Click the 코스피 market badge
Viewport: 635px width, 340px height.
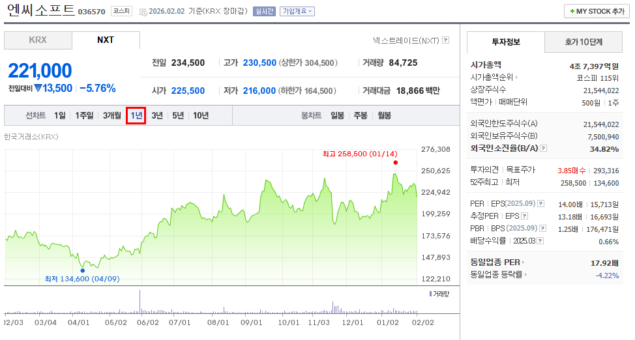pos(121,11)
